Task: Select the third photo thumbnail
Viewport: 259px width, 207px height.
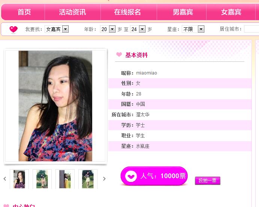Action: 65,179
